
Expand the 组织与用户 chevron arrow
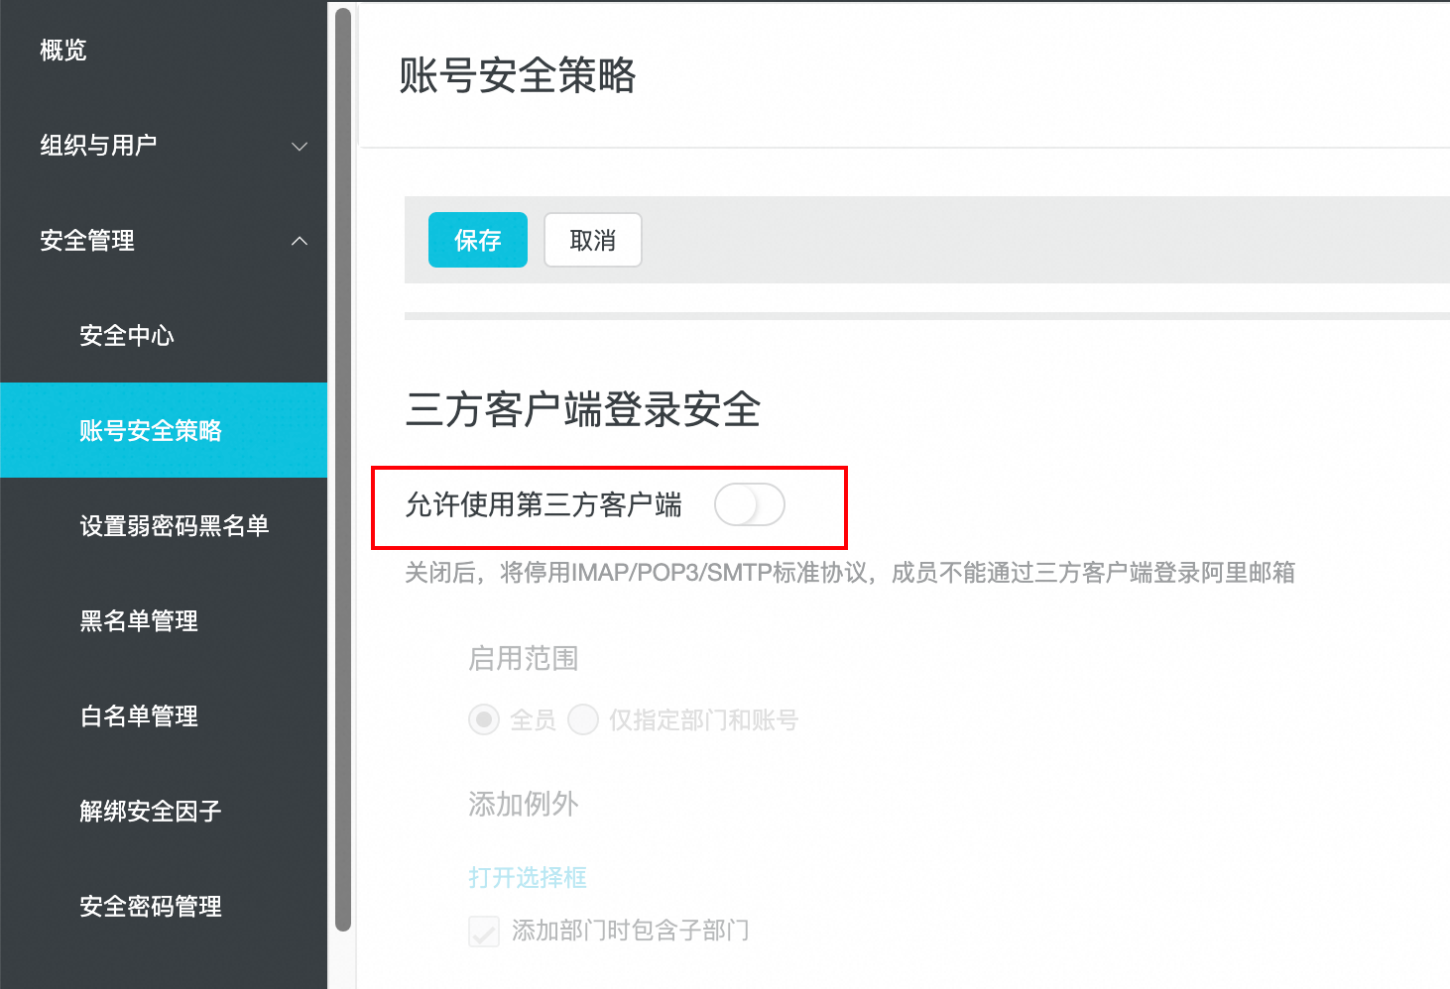tap(299, 147)
